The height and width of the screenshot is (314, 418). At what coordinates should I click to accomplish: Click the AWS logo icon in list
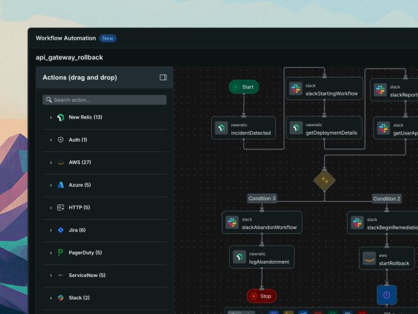[61, 163]
